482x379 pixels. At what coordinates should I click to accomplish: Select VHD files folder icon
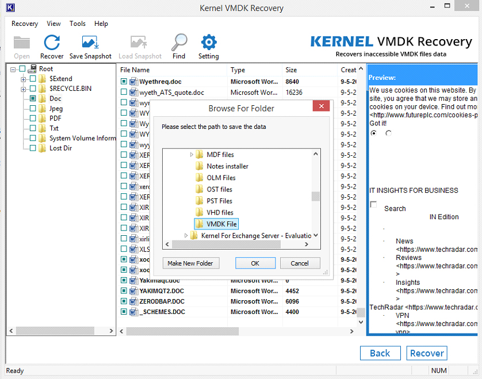(x=199, y=212)
